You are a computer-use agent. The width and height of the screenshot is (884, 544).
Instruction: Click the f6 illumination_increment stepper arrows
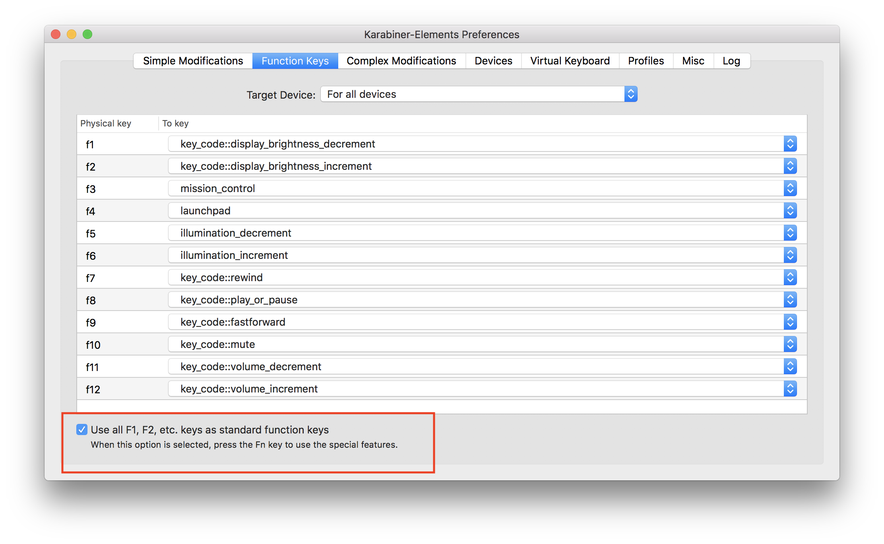790,255
